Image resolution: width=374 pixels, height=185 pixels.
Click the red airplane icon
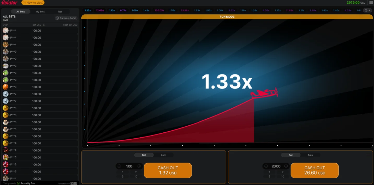(x=264, y=93)
